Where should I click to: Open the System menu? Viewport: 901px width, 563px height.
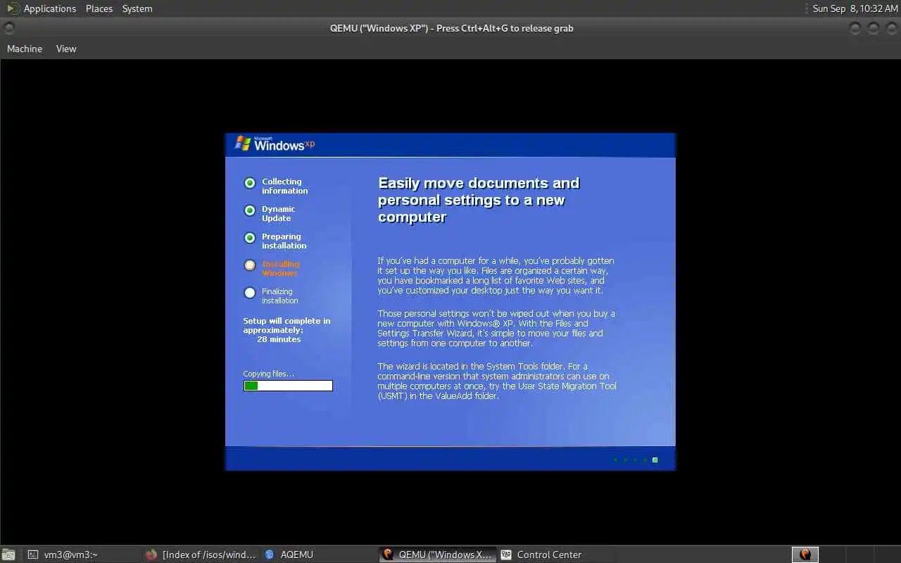[137, 8]
